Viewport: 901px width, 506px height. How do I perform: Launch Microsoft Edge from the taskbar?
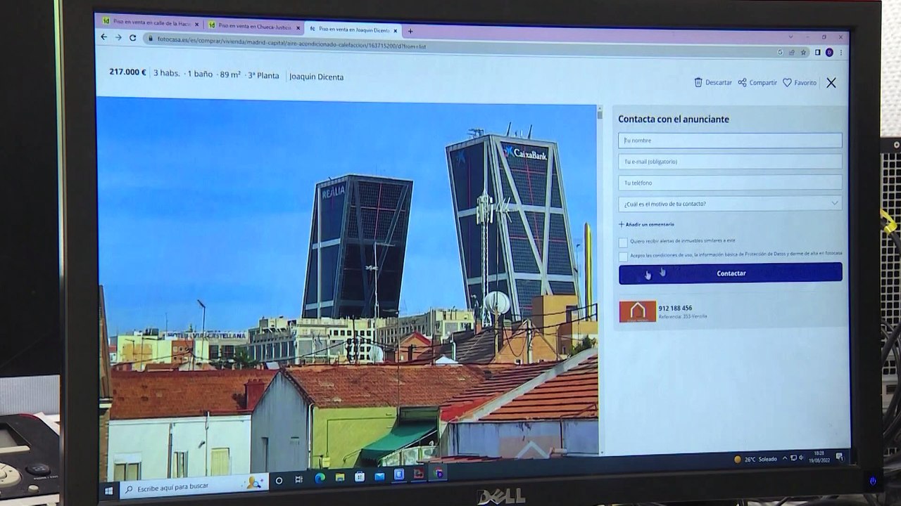coord(320,479)
